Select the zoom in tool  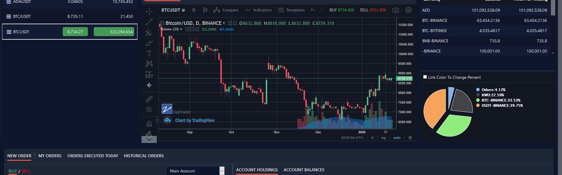point(149,110)
